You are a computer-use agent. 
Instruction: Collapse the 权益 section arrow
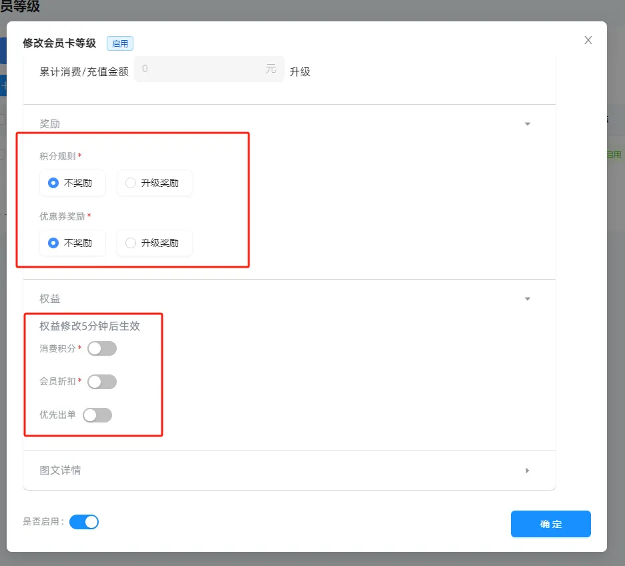[527, 299]
